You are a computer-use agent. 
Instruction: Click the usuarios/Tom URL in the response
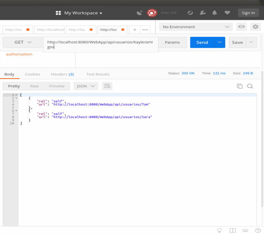coord(101,105)
